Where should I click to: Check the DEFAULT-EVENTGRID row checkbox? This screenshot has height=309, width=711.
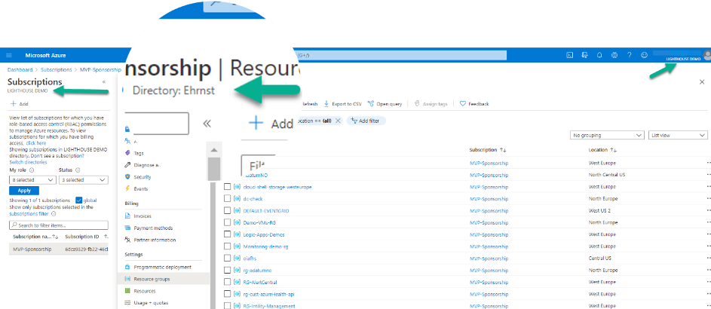228,211
